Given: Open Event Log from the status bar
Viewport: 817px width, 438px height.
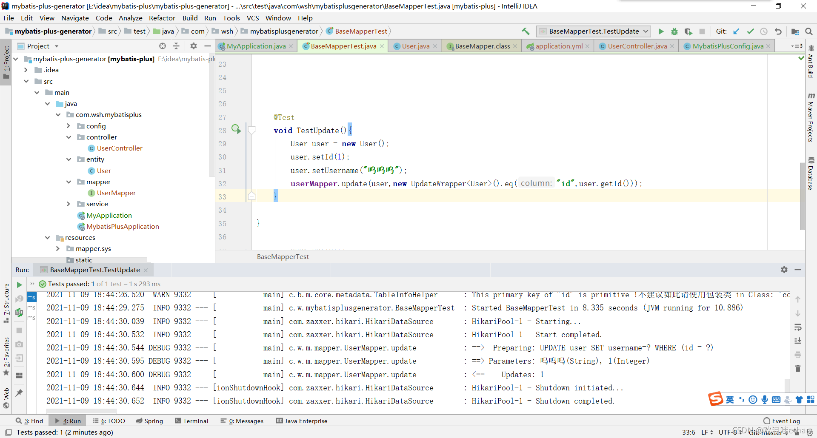Looking at the screenshot, I should click(x=782, y=421).
